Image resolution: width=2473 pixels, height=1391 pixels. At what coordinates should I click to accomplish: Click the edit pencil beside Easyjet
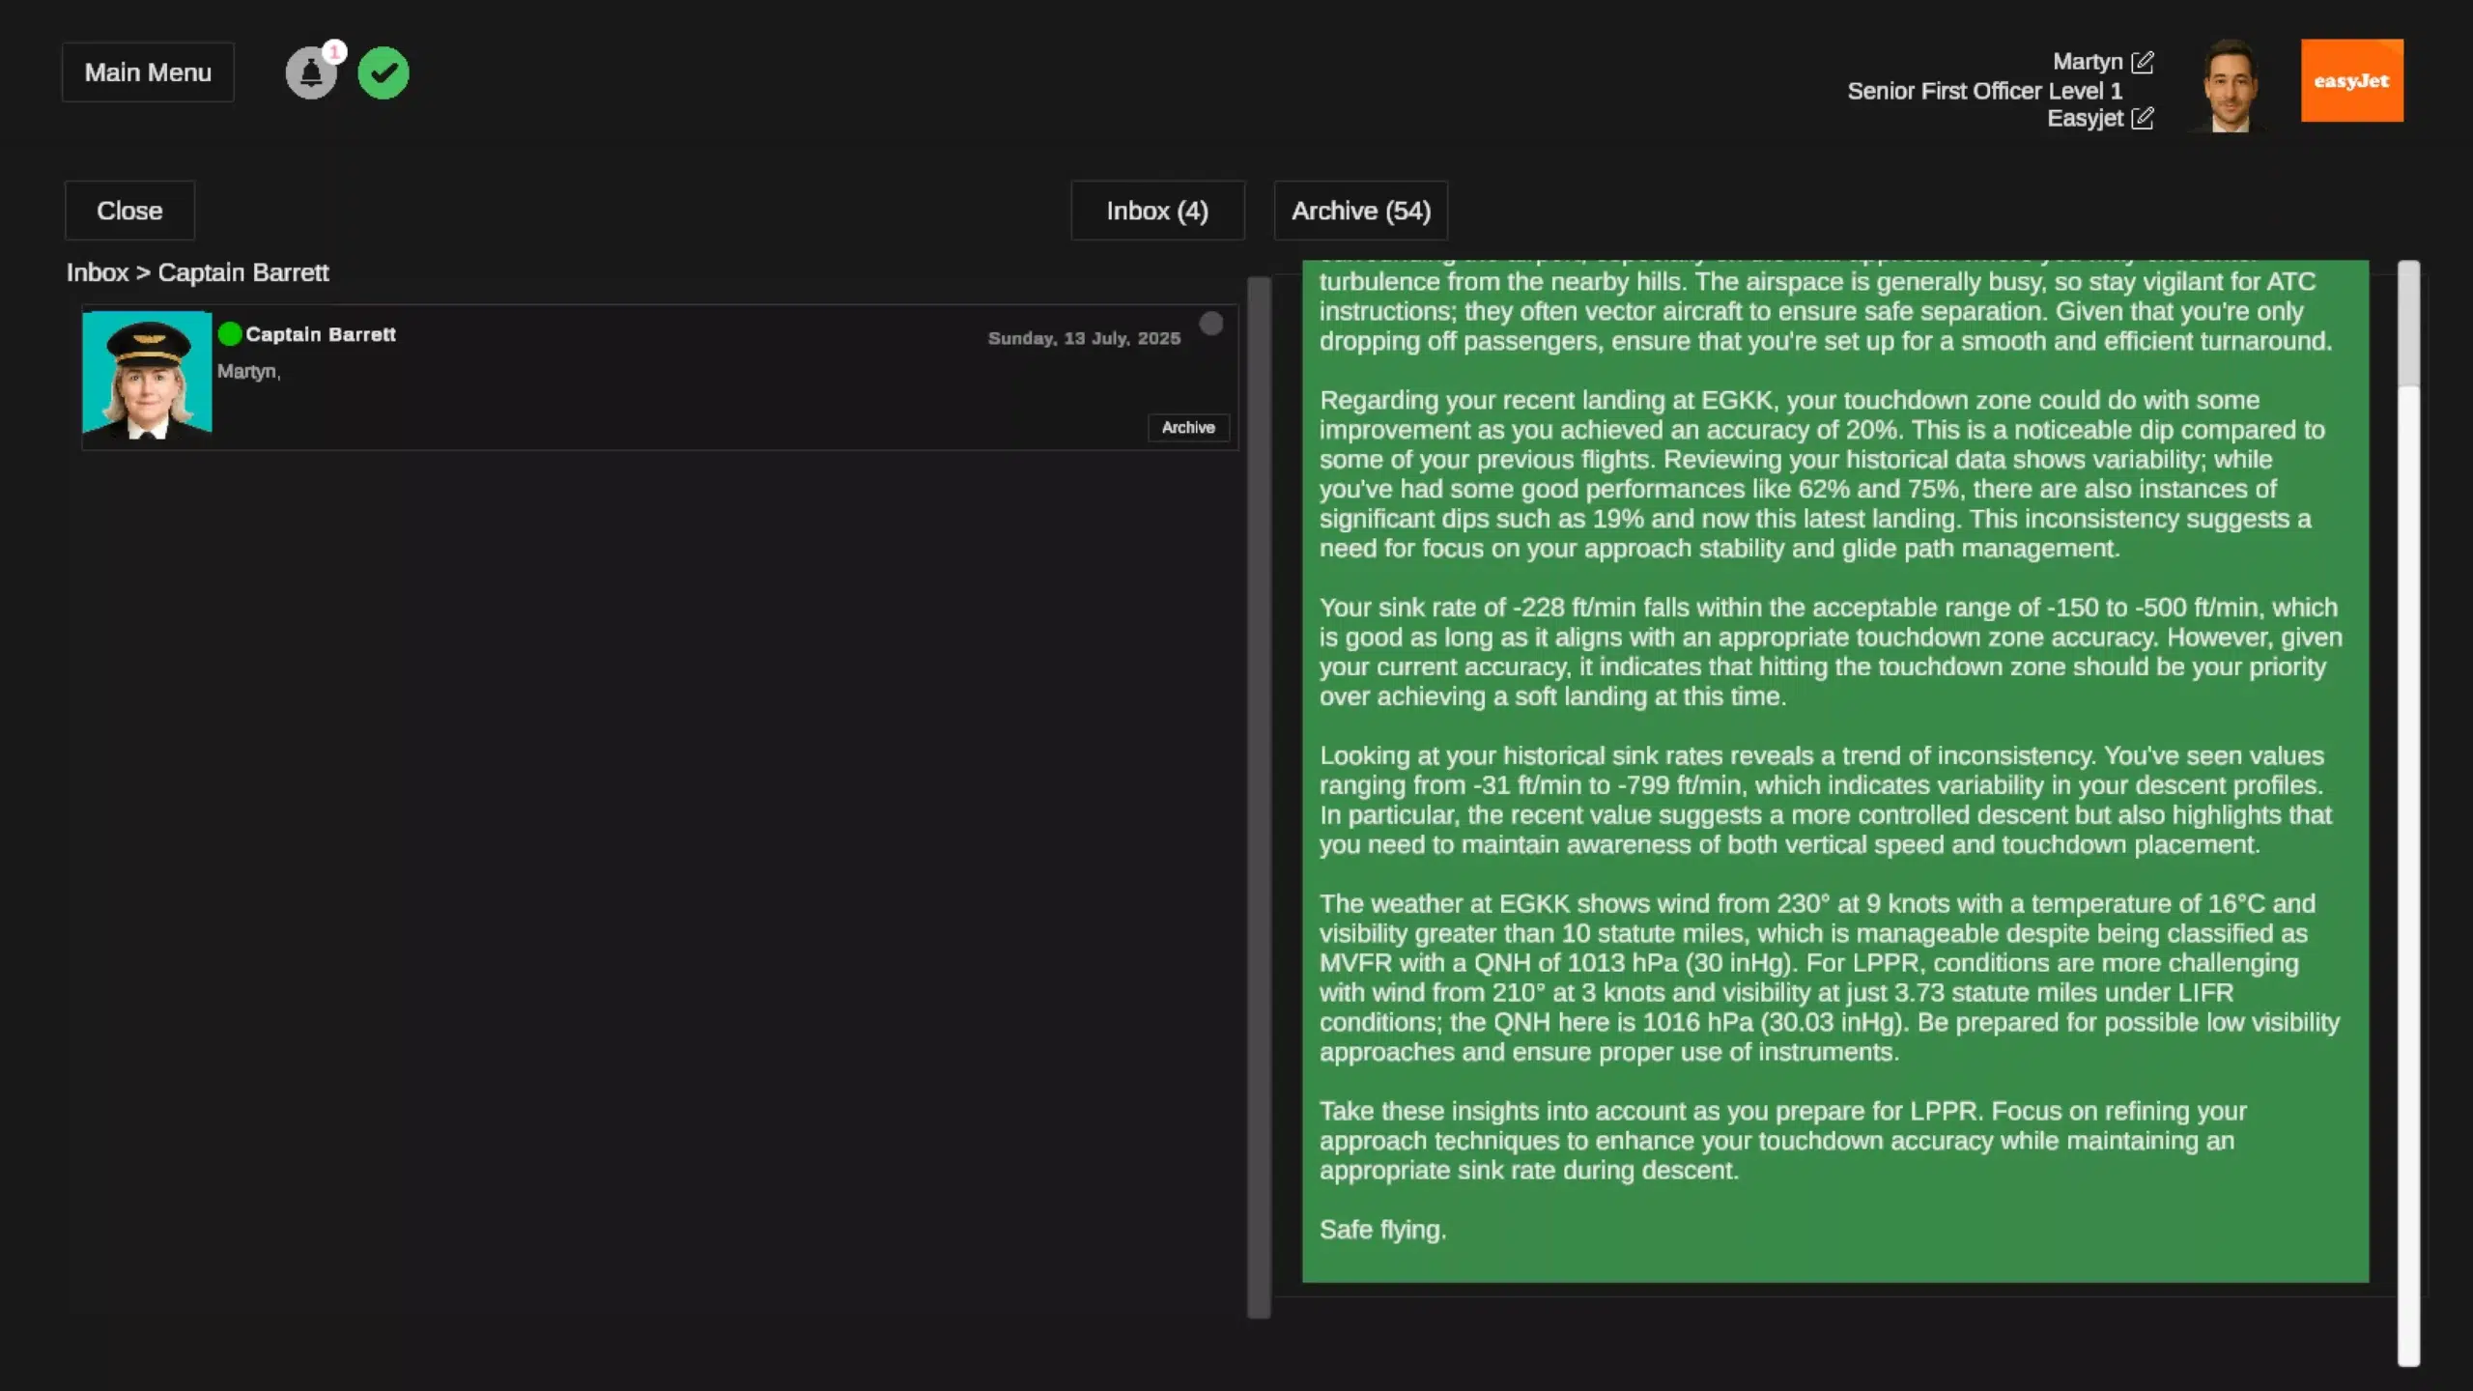[x=2143, y=118]
